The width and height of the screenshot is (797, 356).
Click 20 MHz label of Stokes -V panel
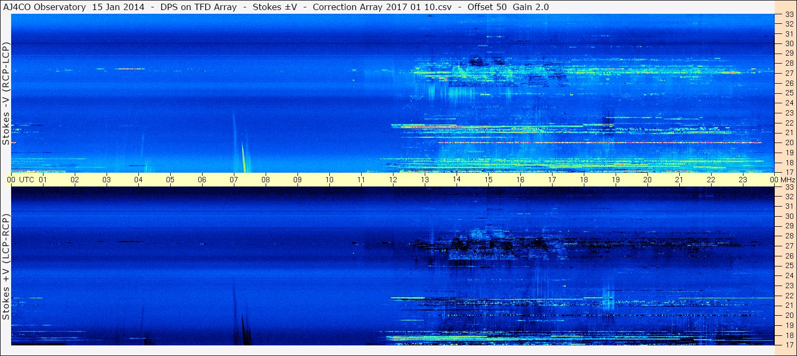(x=789, y=143)
